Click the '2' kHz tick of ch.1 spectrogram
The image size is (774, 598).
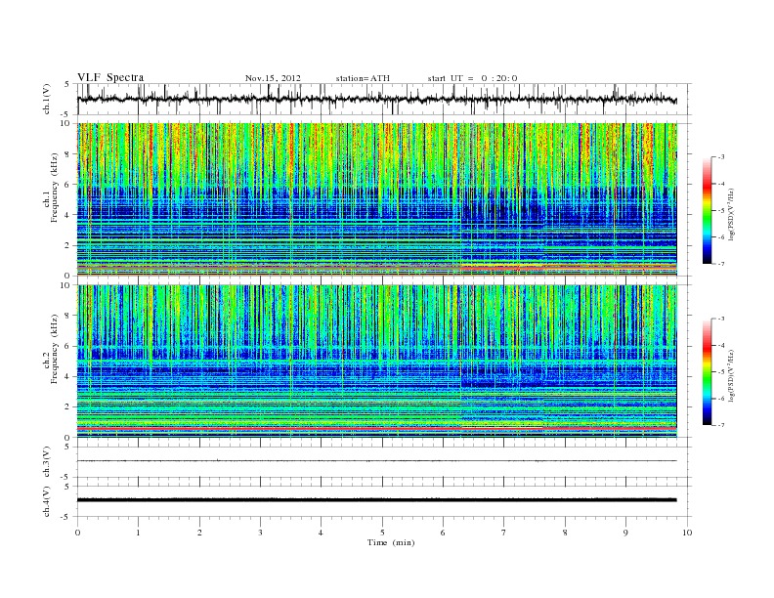click(68, 245)
